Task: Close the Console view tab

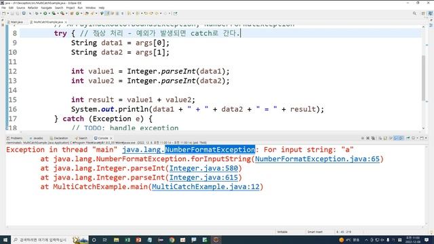Action: click(x=111, y=138)
